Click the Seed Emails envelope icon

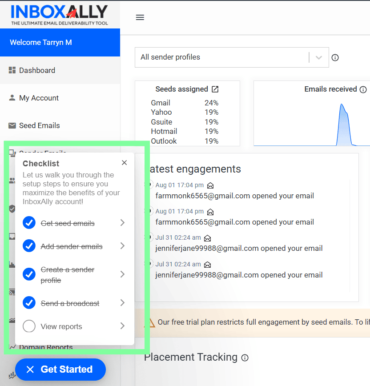point(12,125)
